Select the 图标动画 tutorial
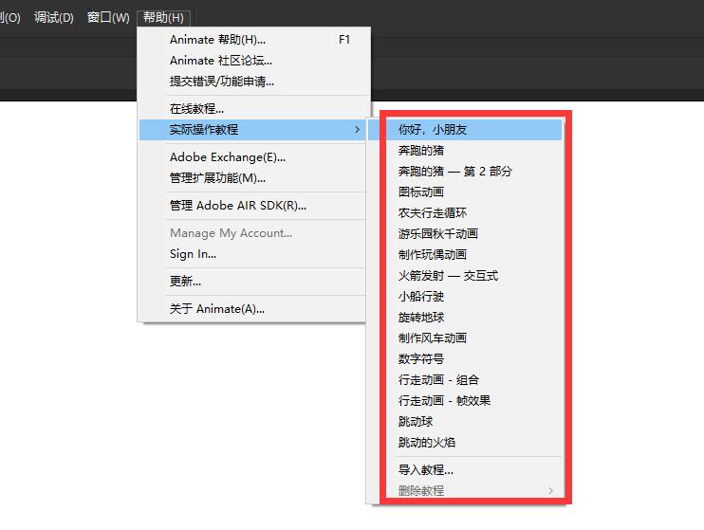Image resolution: width=704 pixels, height=530 pixels. click(465, 192)
